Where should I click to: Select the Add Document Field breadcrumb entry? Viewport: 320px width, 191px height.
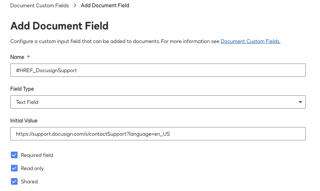point(105,6)
